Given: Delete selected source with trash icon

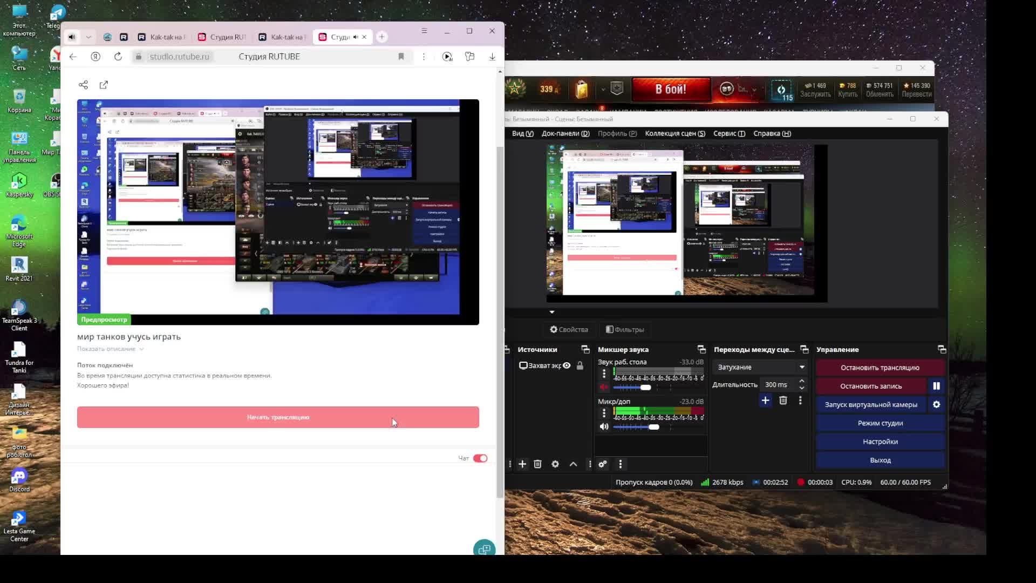Looking at the screenshot, I should (x=537, y=464).
